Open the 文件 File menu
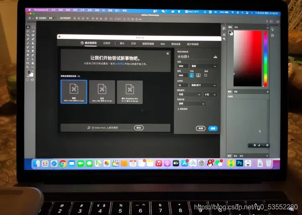Image resolution: width=302 pixels, height=215 pixels. click(x=54, y=10)
